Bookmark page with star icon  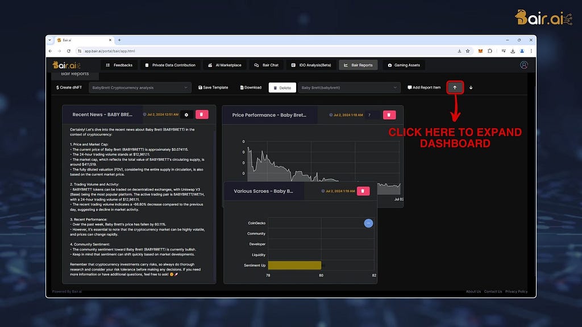[468, 51]
